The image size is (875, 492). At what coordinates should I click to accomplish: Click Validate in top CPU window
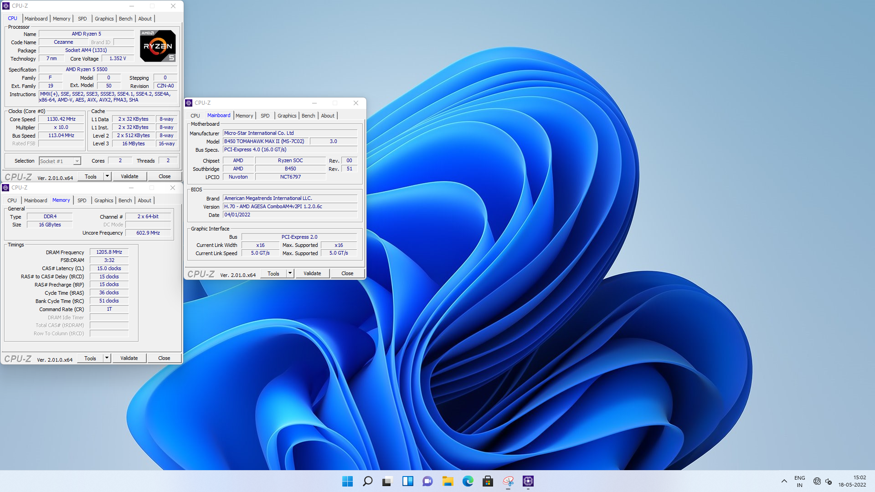(x=129, y=177)
